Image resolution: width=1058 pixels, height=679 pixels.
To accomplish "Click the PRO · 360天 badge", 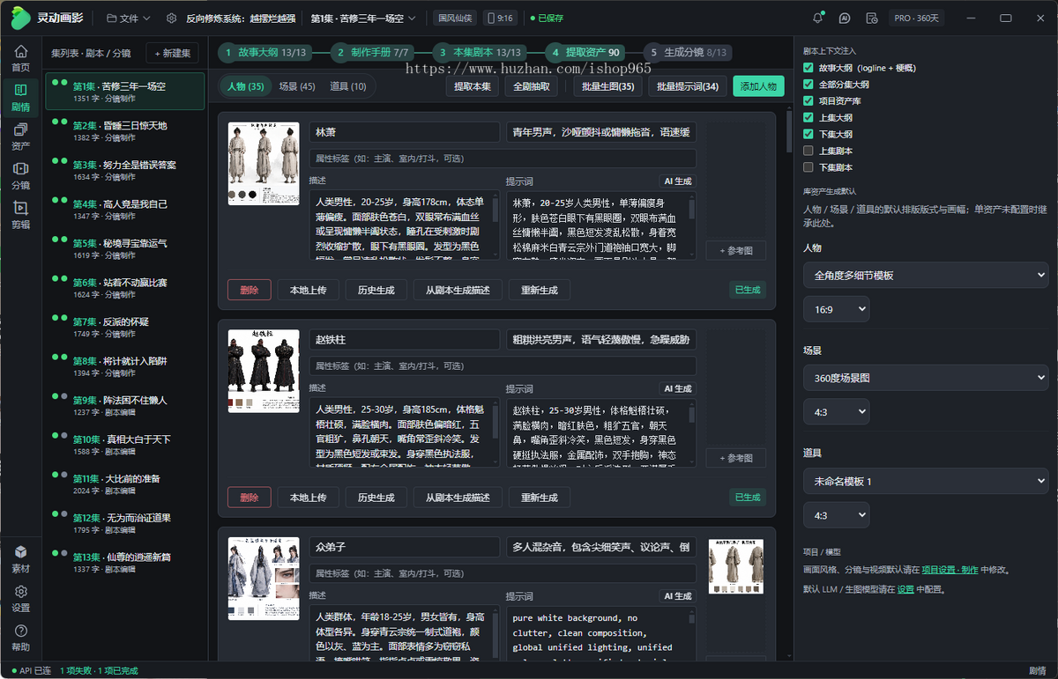I will coord(917,18).
